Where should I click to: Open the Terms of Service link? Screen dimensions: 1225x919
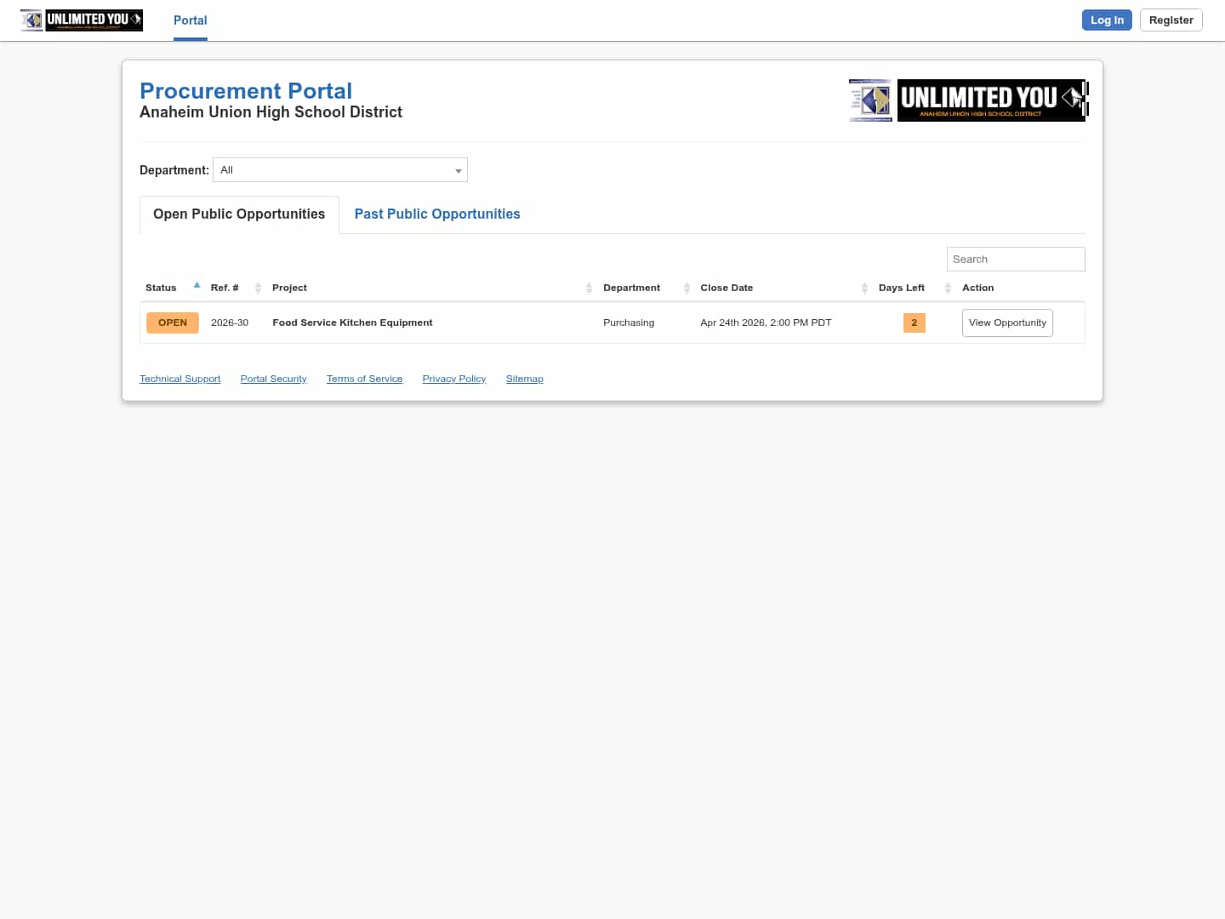[x=364, y=379]
